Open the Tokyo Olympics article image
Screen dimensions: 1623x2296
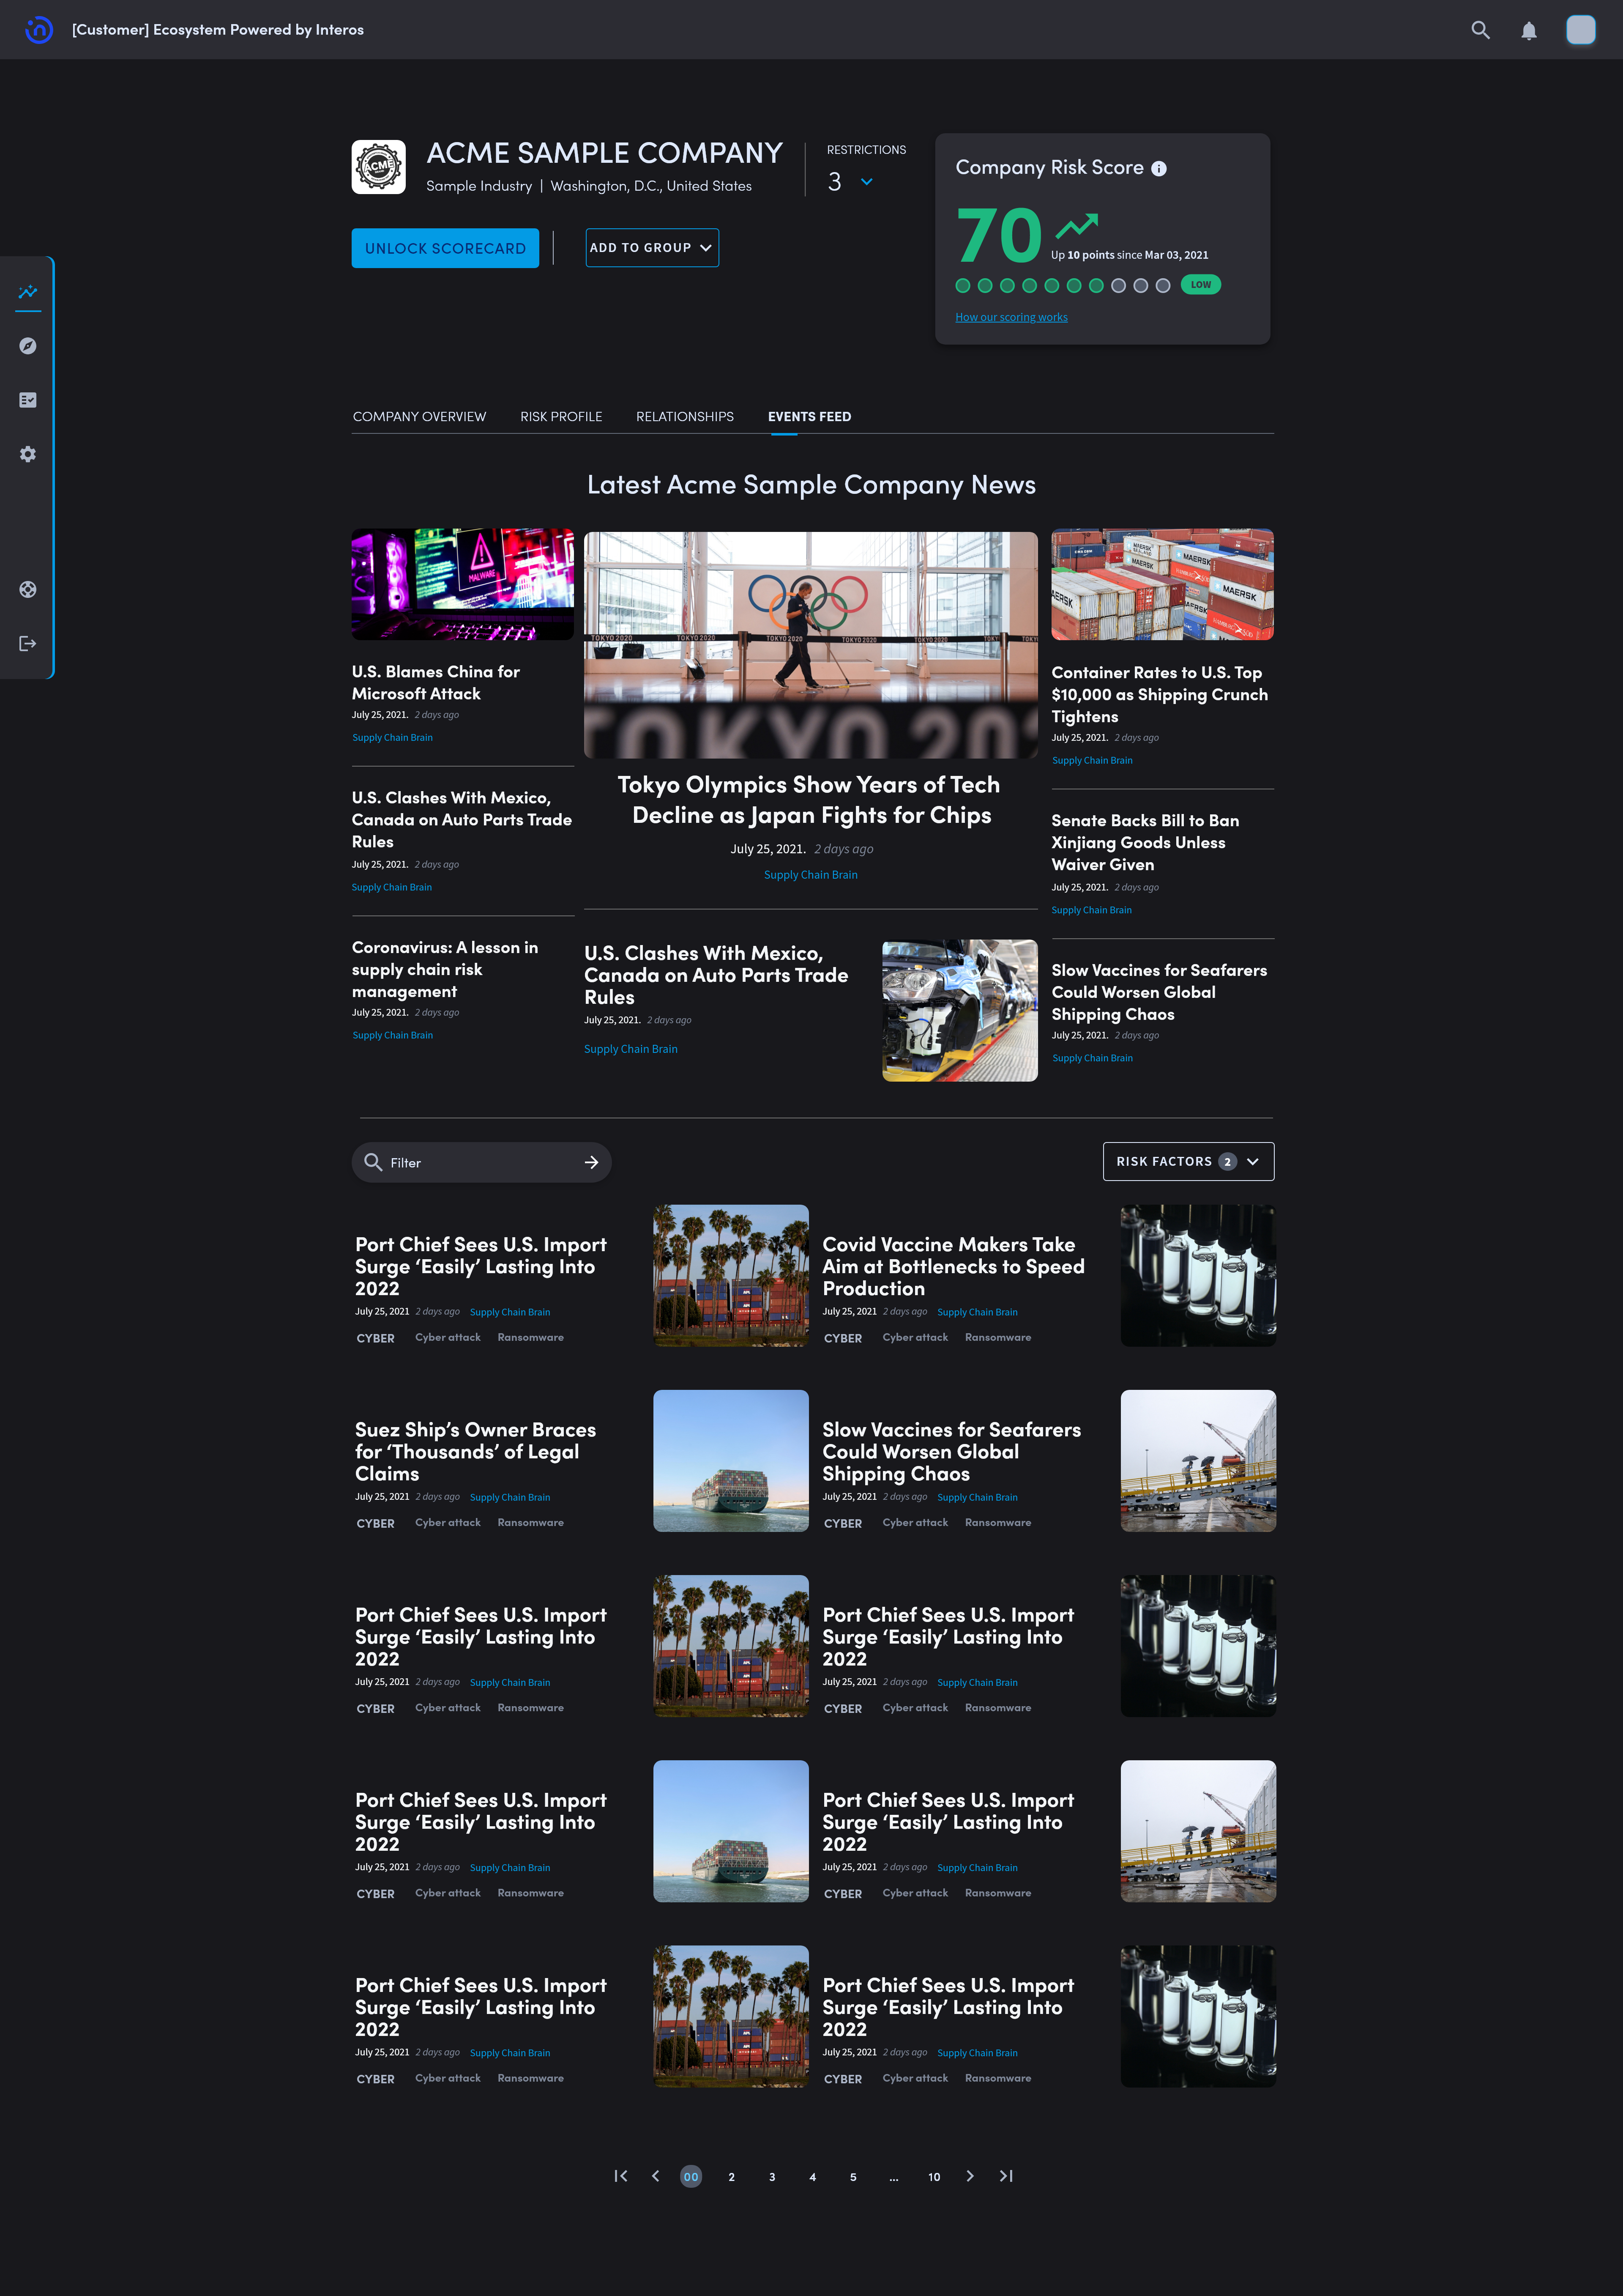(x=811, y=644)
